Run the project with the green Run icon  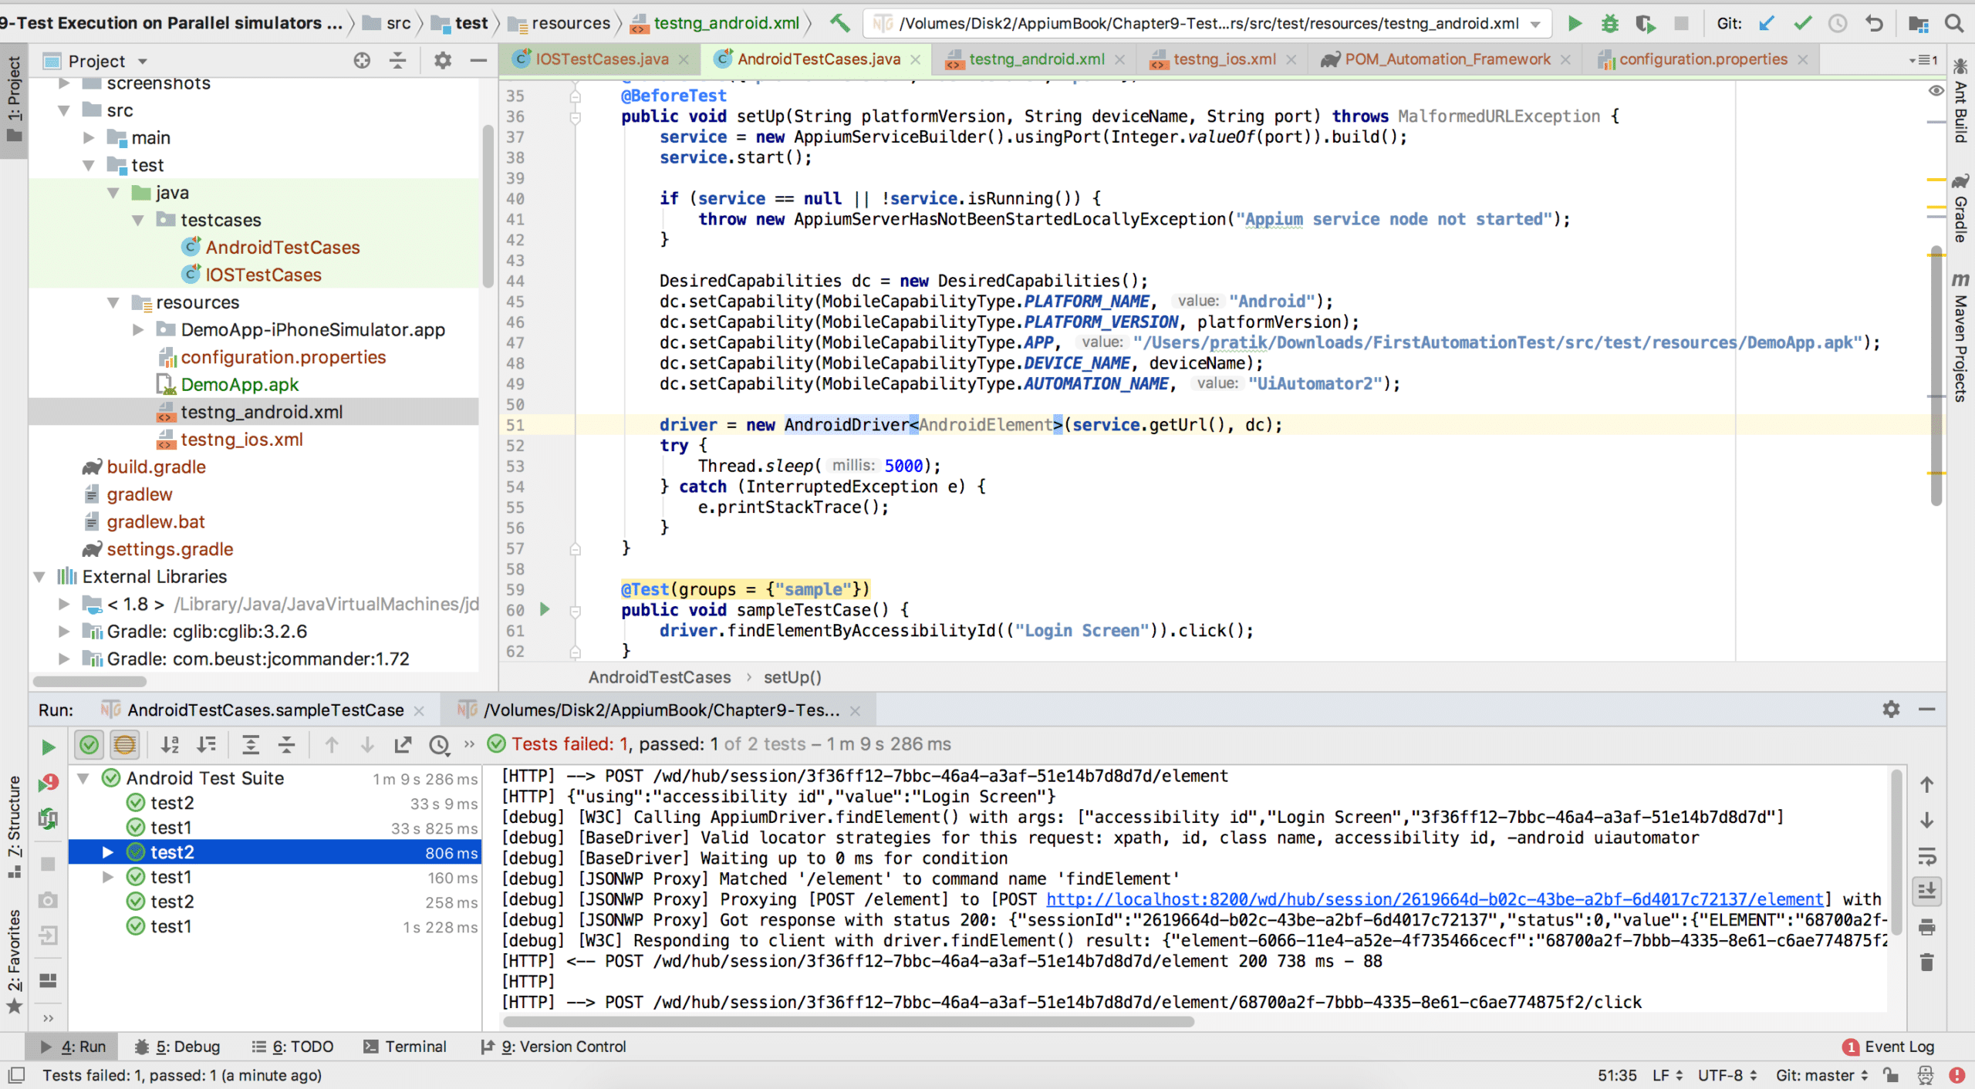(1574, 23)
